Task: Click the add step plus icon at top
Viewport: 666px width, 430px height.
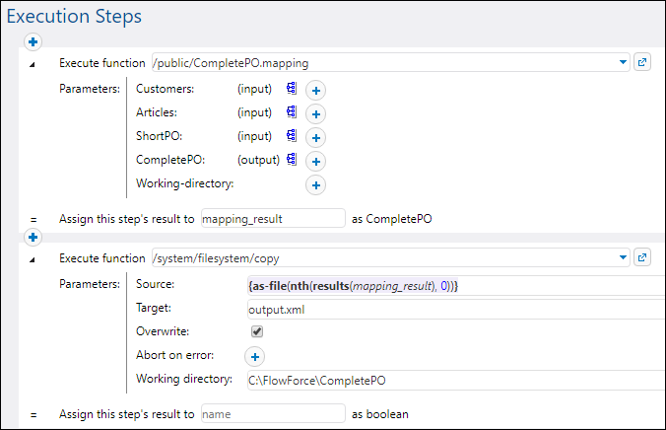Action: 32,41
